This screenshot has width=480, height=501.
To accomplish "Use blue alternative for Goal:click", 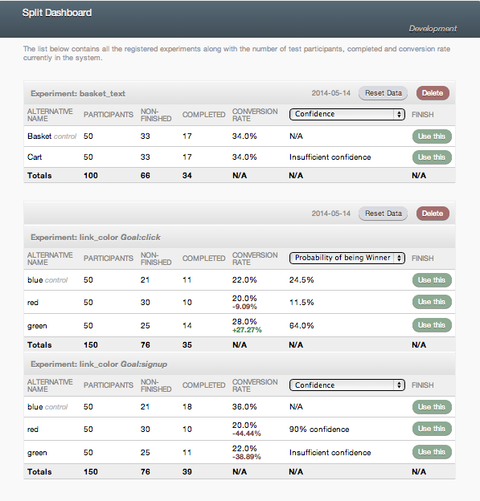I will tap(432, 280).
